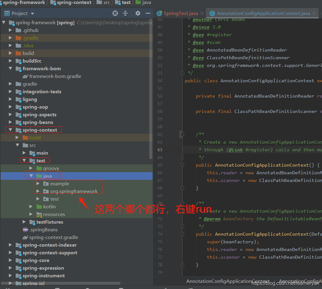The width and height of the screenshot is (322, 289).
Task: Collapse the spring-context module
Action: click(10, 130)
